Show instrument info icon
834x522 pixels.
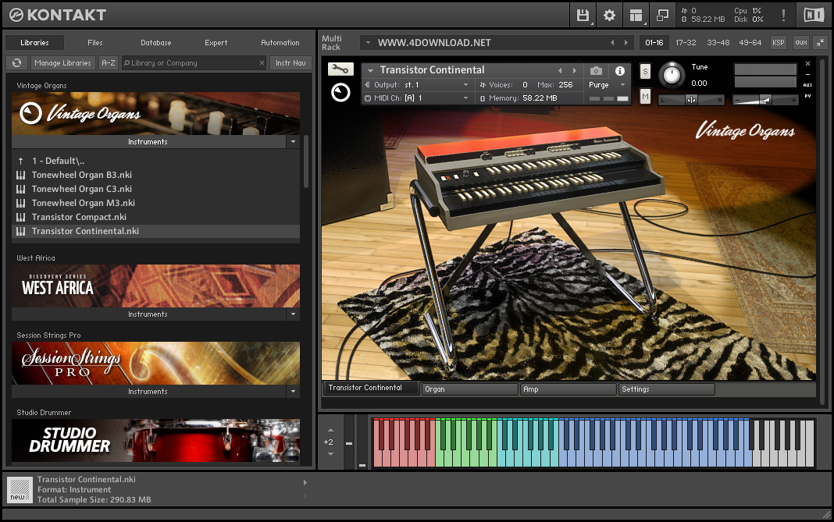tap(620, 71)
